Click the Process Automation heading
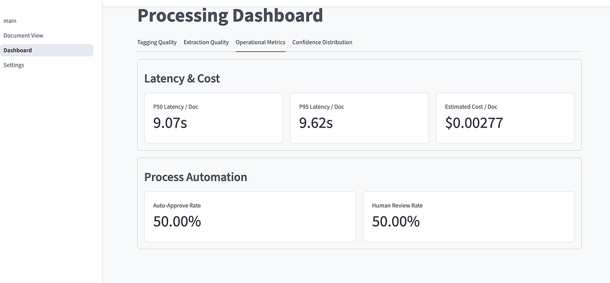 click(x=195, y=177)
